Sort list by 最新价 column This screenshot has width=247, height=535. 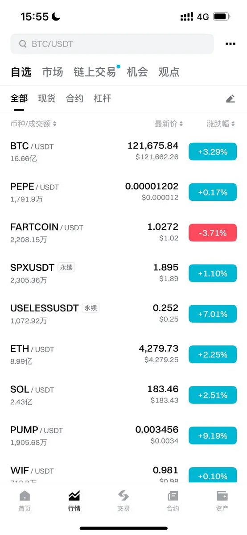click(x=169, y=124)
